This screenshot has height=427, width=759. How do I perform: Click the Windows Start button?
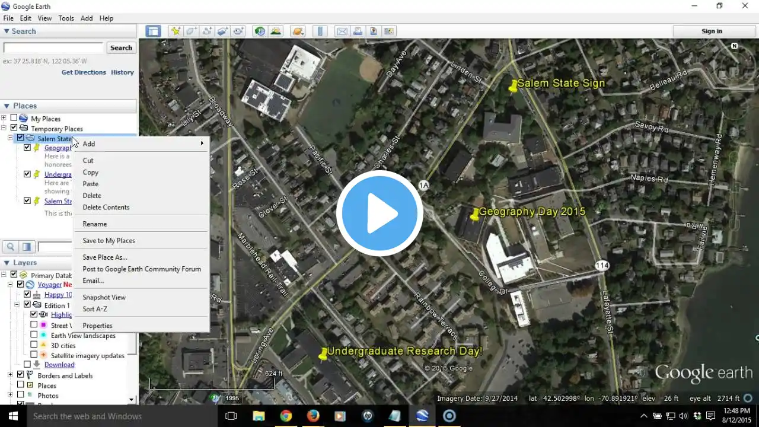(x=12, y=416)
